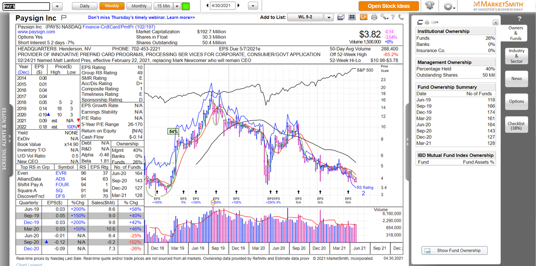Open the www.paysign.com link
Image resolution: width=536 pixels, height=266 pixels.
point(36,32)
